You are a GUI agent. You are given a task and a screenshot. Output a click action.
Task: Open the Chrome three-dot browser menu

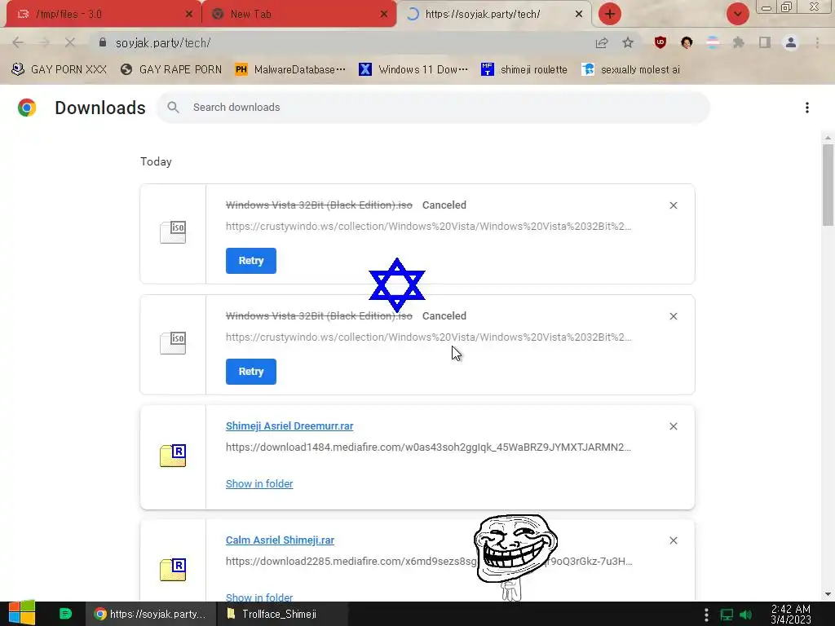point(817,42)
